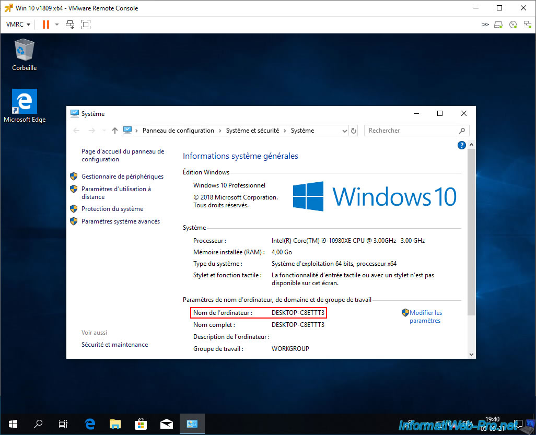Click the hard disk device icon
536x435 pixels.
click(498, 24)
